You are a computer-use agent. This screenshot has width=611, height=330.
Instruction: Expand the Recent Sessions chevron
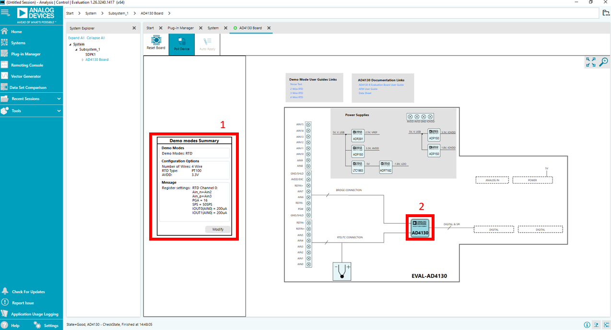(x=59, y=99)
